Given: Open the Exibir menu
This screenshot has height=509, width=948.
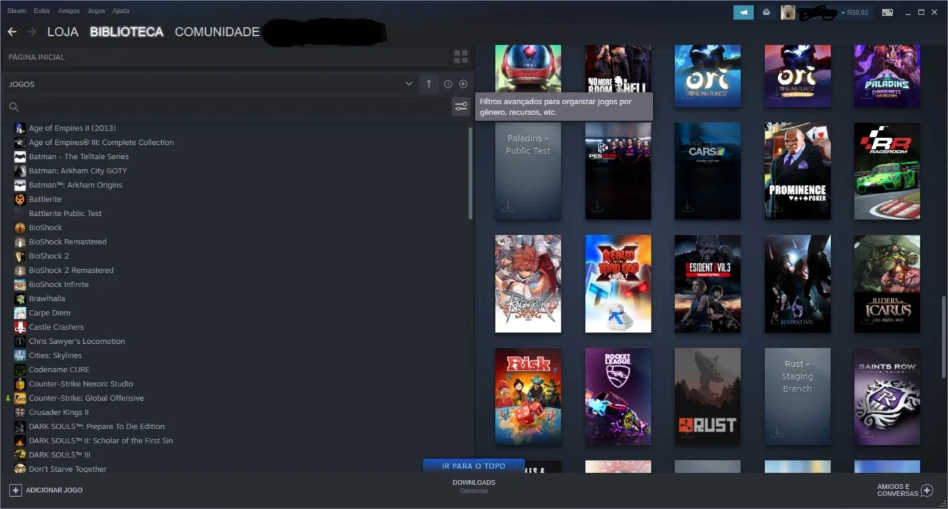Looking at the screenshot, I should pyautogui.click(x=42, y=11).
